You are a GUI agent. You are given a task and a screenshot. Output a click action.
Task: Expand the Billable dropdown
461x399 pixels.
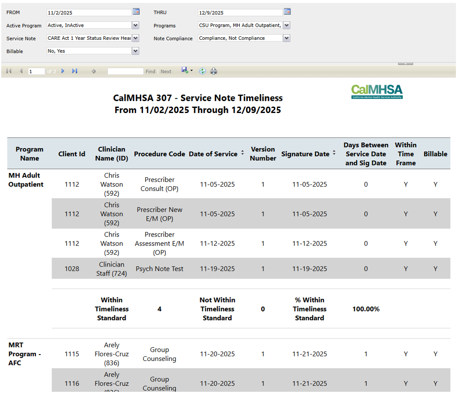coord(135,51)
